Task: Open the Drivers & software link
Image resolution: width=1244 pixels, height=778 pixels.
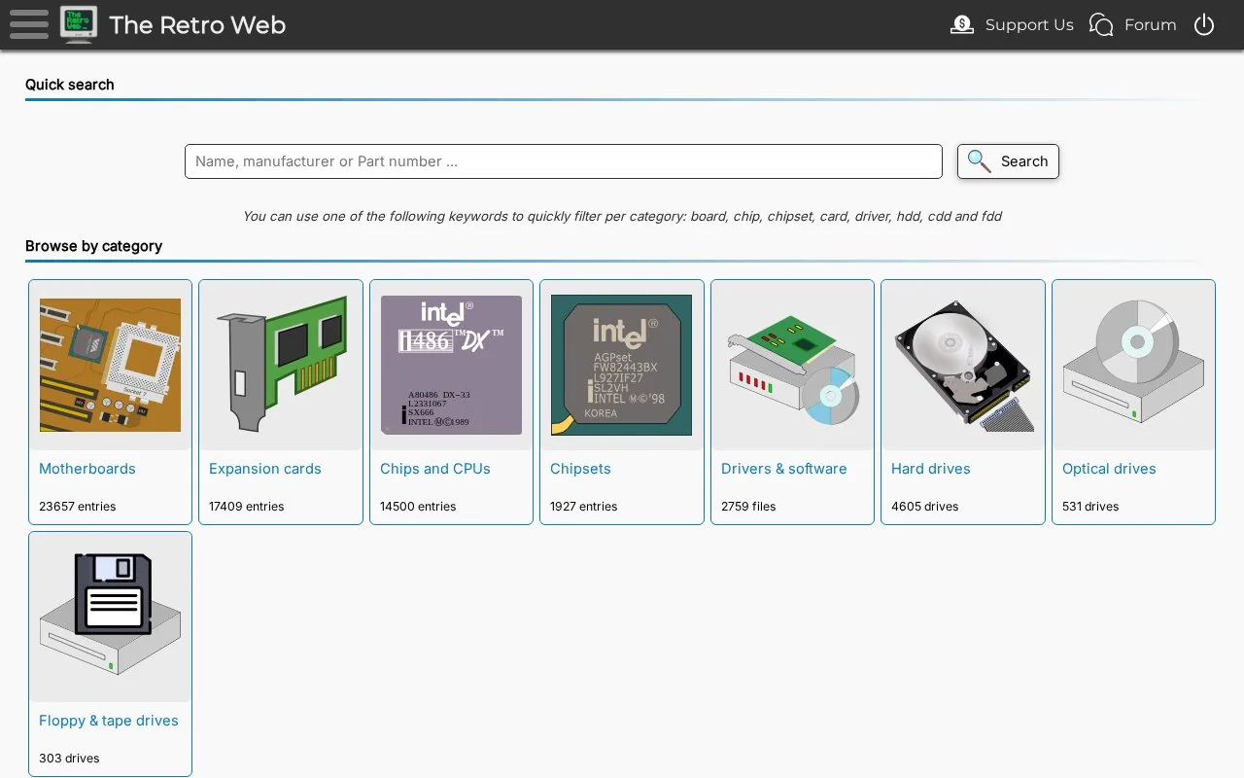Action: pos(784,469)
